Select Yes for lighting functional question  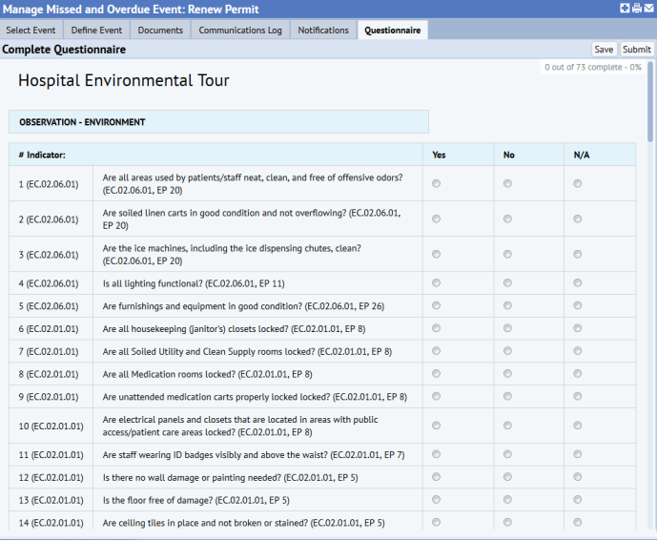pos(437,283)
